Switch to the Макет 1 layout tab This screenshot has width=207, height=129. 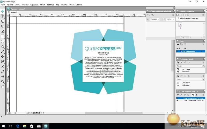pyautogui.click(x=14, y=12)
